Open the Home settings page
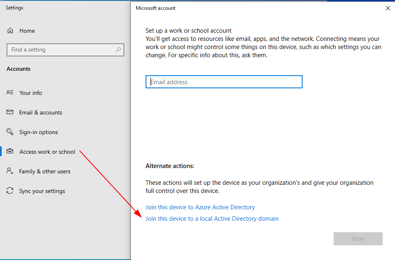This screenshot has width=395, height=260. 27,31
